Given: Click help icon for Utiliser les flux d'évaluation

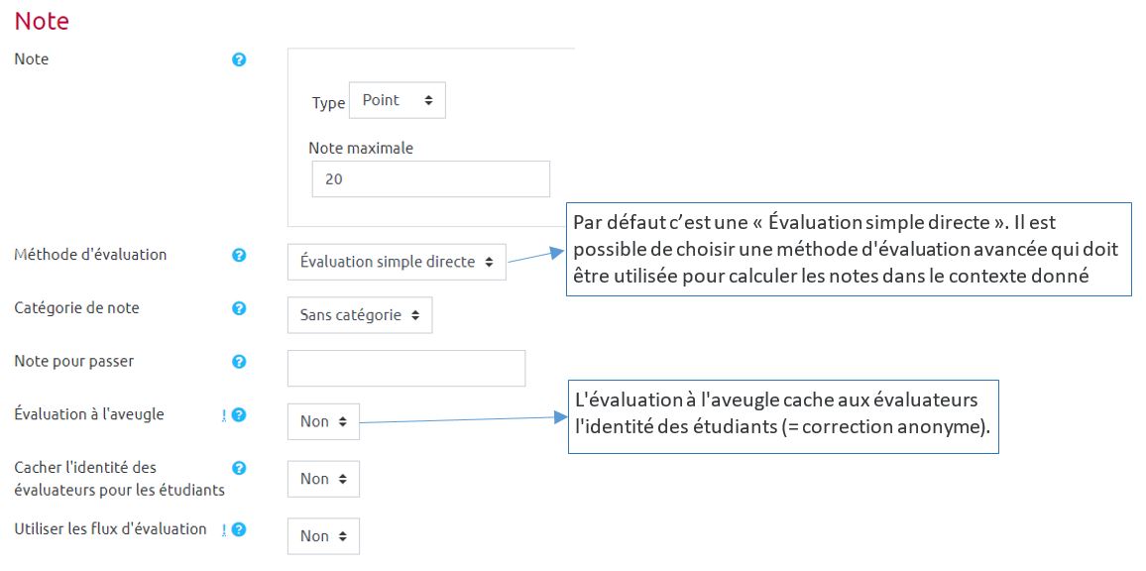Looking at the screenshot, I should [x=239, y=530].
